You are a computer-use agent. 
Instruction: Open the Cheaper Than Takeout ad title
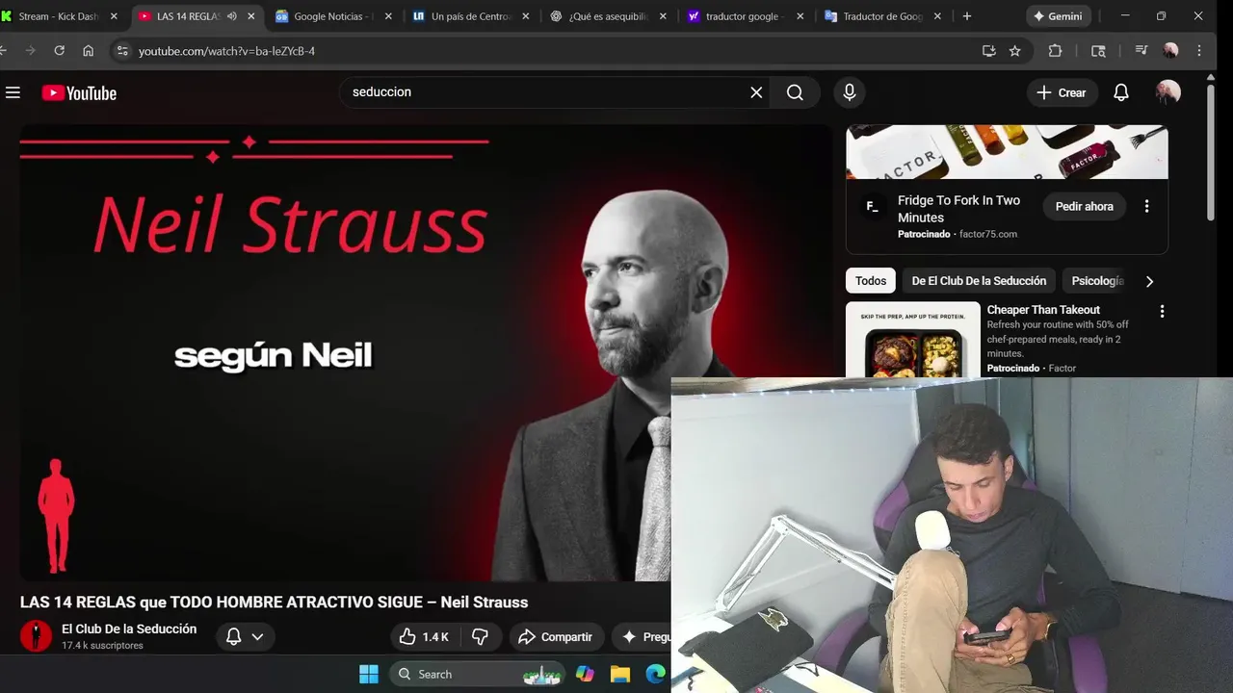click(1043, 310)
